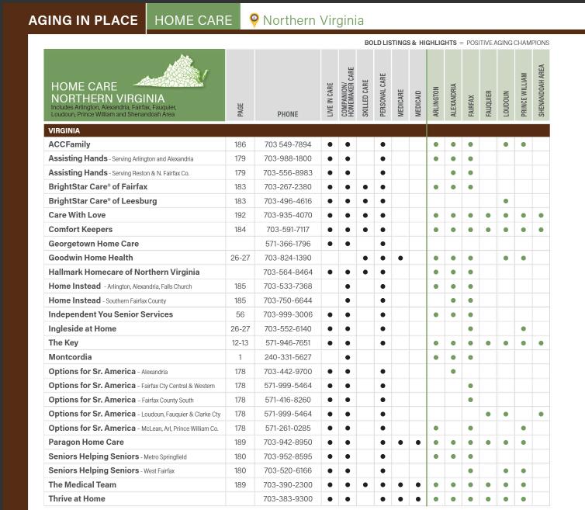
Task: Click phone number 703-824-1390
Action: pyautogui.click(x=288, y=258)
